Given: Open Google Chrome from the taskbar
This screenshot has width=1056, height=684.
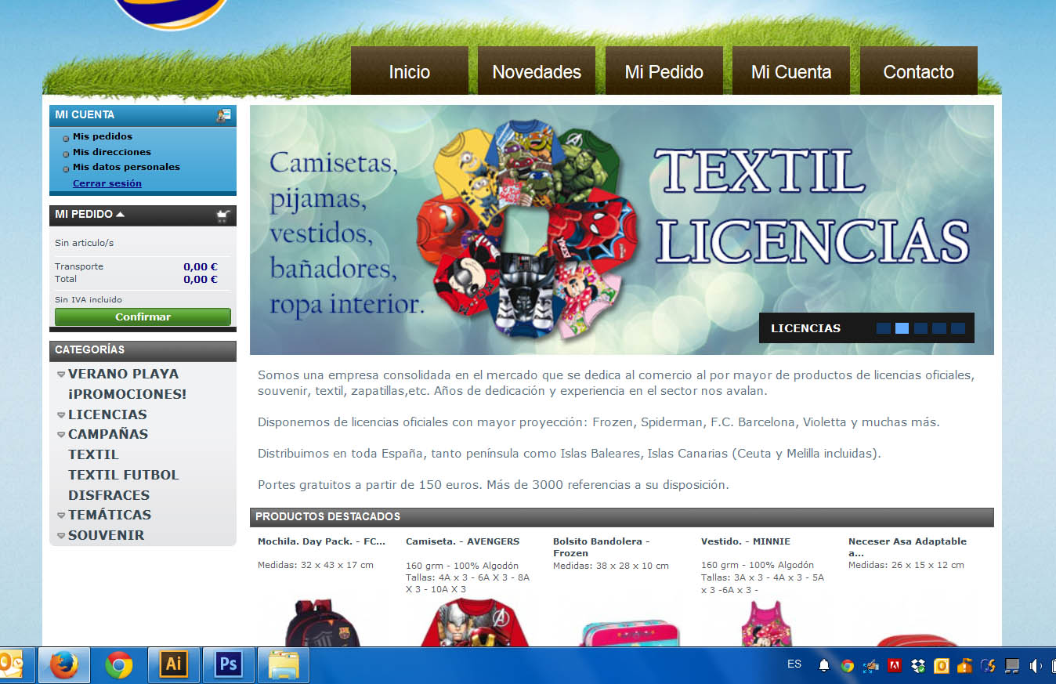Looking at the screenshot, I should tap(119, 665).
